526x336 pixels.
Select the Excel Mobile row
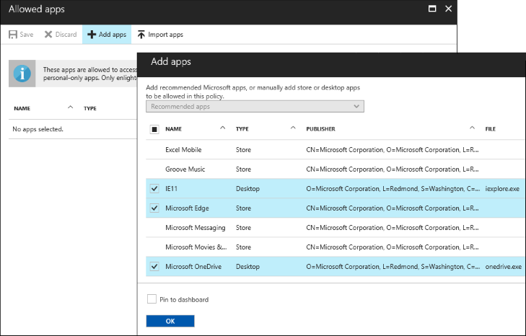(183, 150)
